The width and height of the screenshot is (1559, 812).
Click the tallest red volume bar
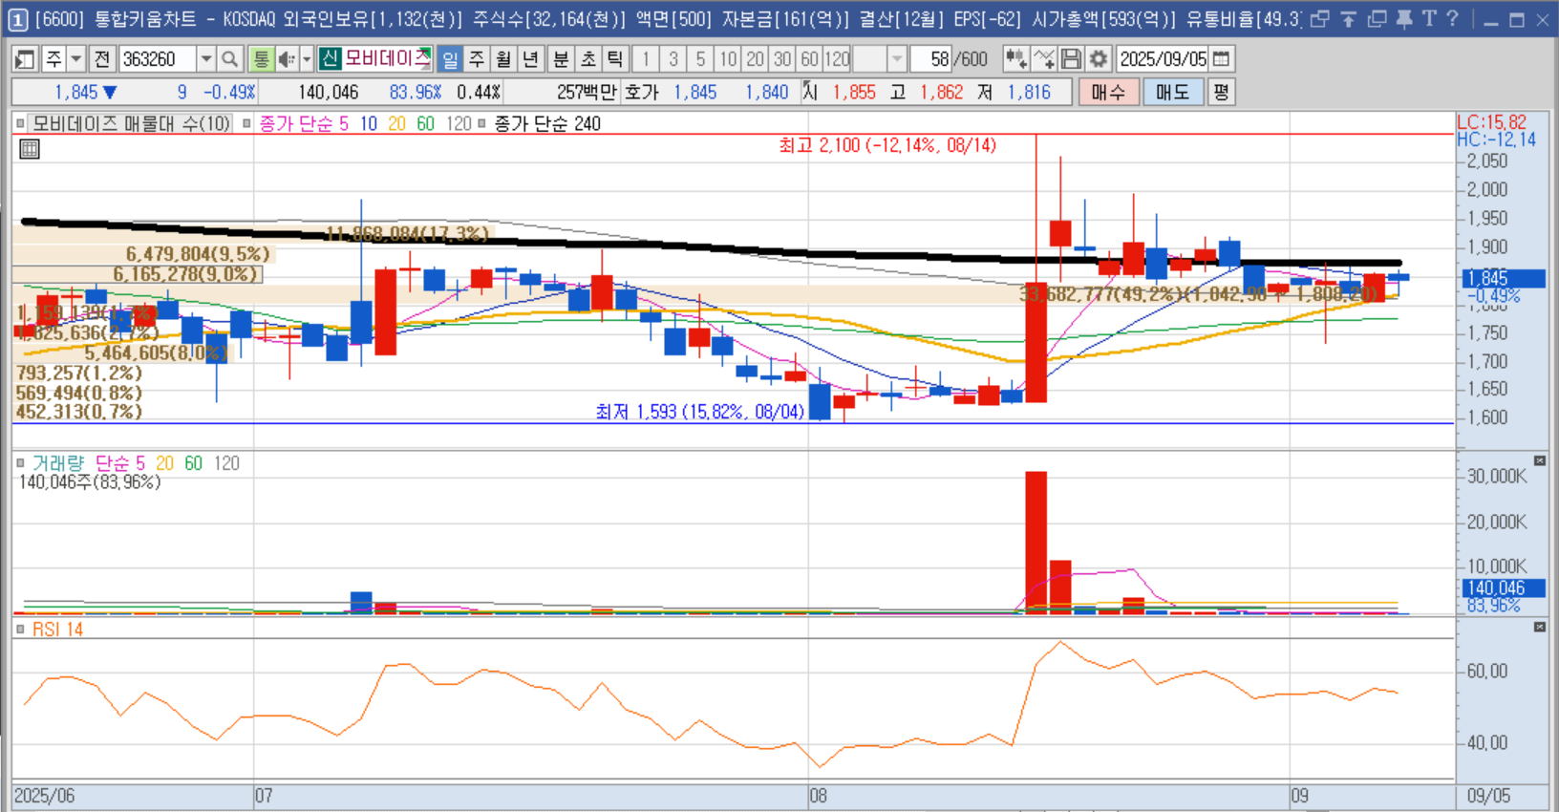pos(1036,542)
